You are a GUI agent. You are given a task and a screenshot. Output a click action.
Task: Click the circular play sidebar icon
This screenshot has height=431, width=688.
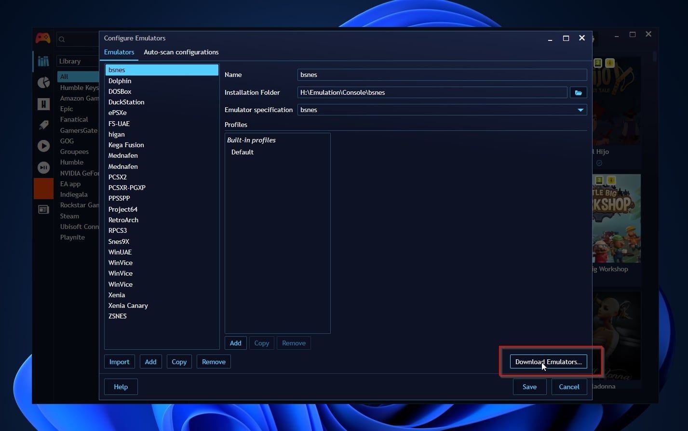pyautogui.click(x=43, y=146)
